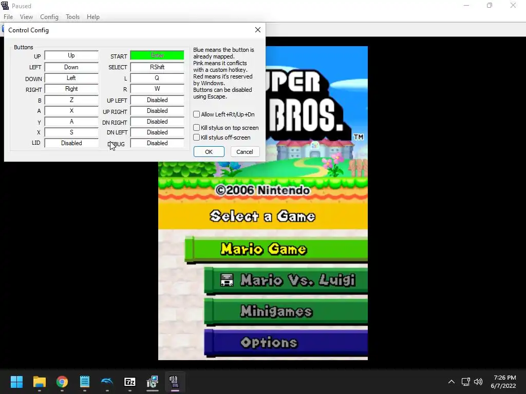Viewport: 526px width, 394px height.
Task: Select the X button field showing S
Action: coord(71,132)
